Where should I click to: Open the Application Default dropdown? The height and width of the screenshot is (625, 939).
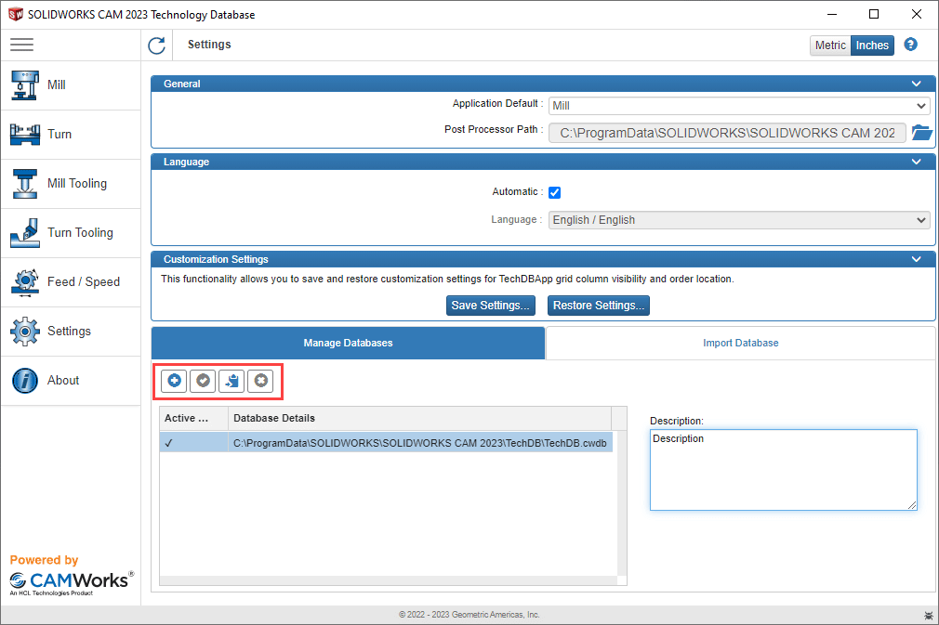pos(739,106)
